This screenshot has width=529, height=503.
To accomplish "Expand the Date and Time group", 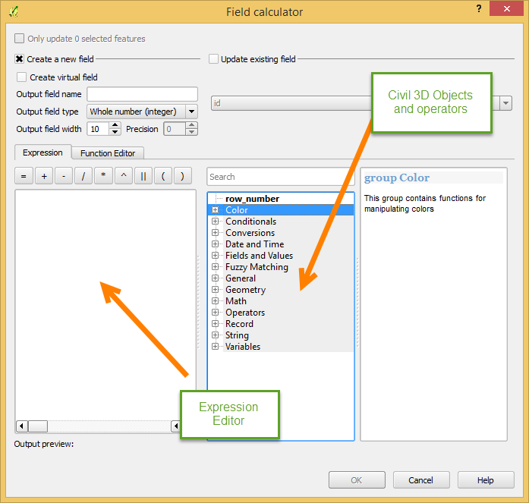I will 215,244.
